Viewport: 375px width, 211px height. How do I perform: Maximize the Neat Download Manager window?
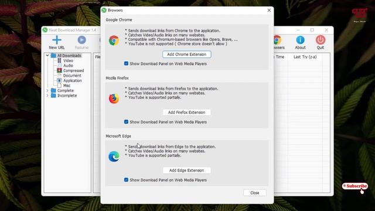(x=312, y=30)
